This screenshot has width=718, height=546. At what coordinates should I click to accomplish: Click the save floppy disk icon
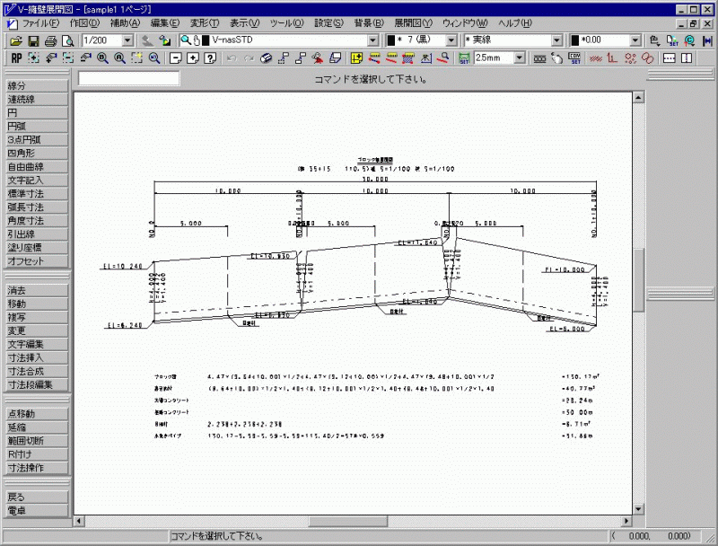(x=33, y=40)
